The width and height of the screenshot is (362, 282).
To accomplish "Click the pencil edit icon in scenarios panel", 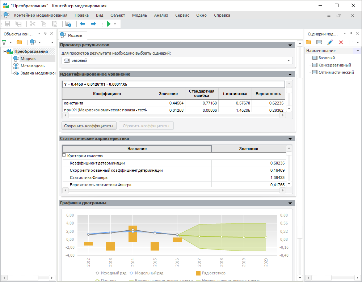I will click(x=330, y=42).
